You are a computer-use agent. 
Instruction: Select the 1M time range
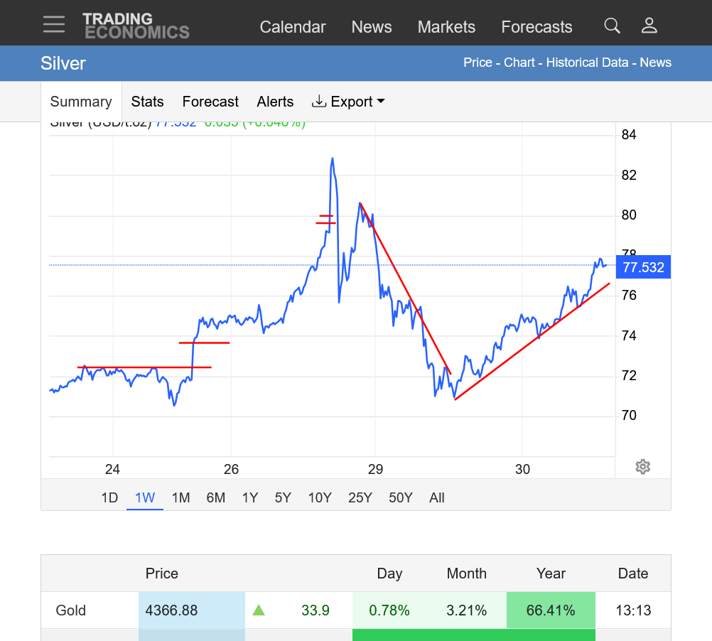click(x=180, y=497)
